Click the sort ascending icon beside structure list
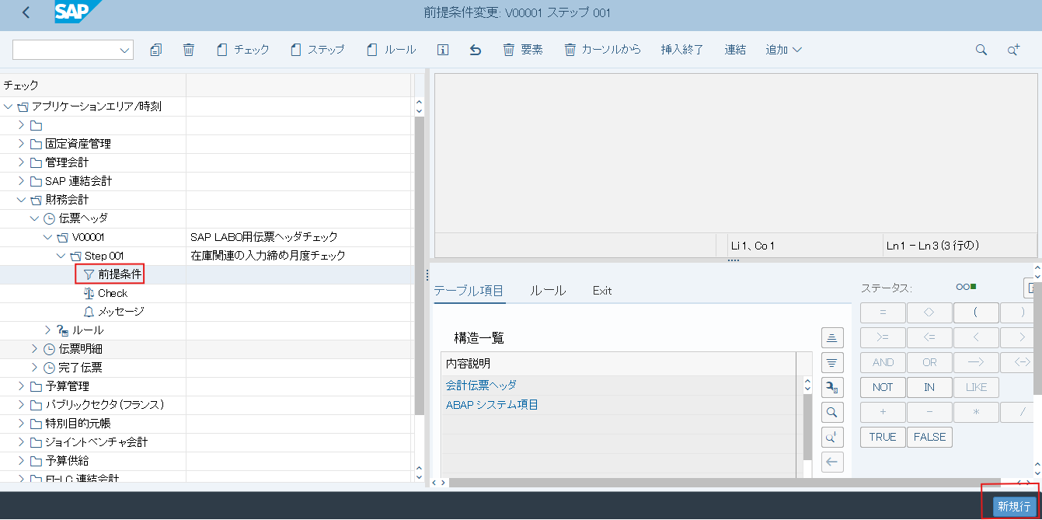 coord(832,337)
